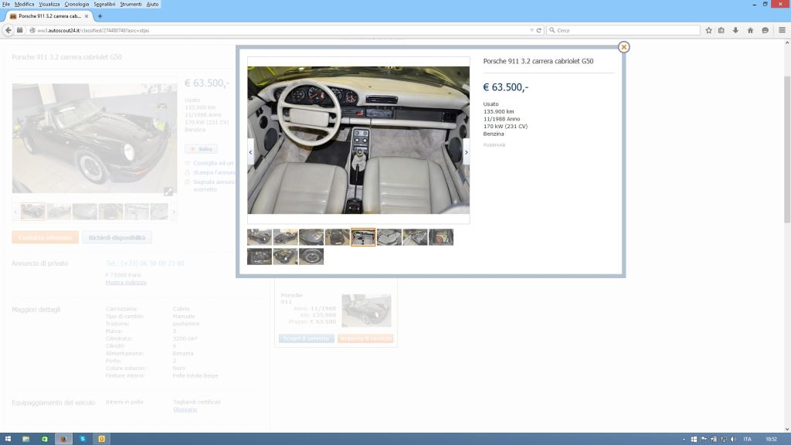Open the yellow taskbar application icon
The image size is (791, 445).
101,439
